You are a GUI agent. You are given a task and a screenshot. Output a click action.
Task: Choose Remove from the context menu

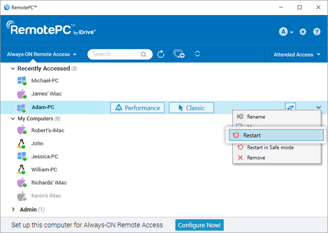click(276, 158)
